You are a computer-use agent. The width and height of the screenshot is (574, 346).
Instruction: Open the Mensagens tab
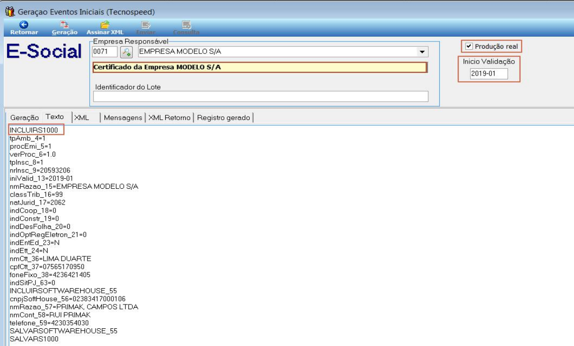[x=123, y=118]
